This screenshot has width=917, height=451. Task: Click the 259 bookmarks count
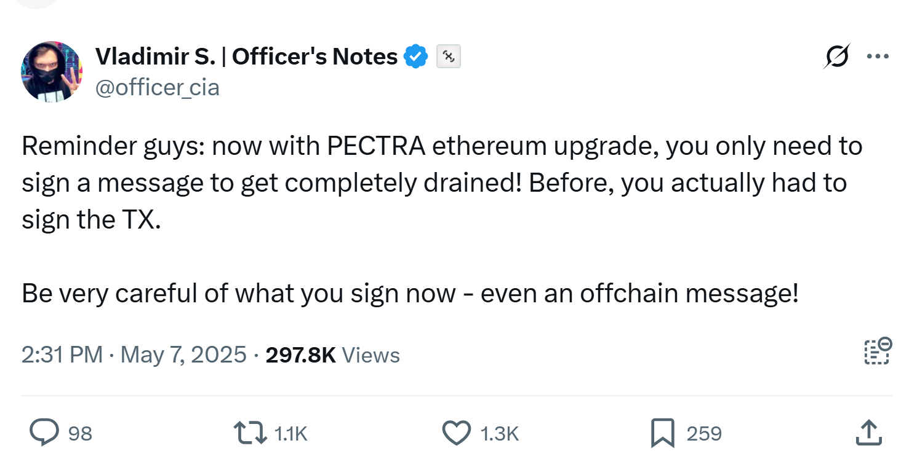point(703,433)
